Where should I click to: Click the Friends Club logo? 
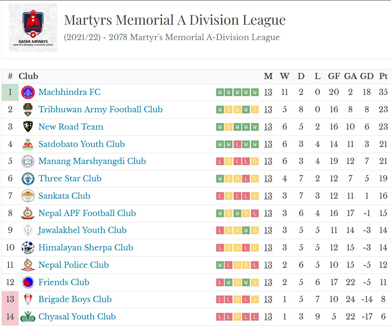(28, 282)
